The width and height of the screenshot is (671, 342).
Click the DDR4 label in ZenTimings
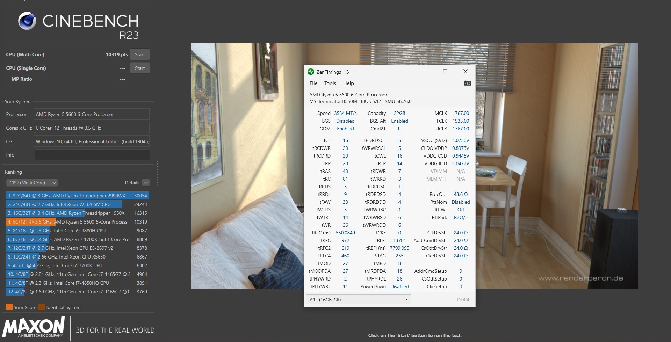[x=463, y=300]
